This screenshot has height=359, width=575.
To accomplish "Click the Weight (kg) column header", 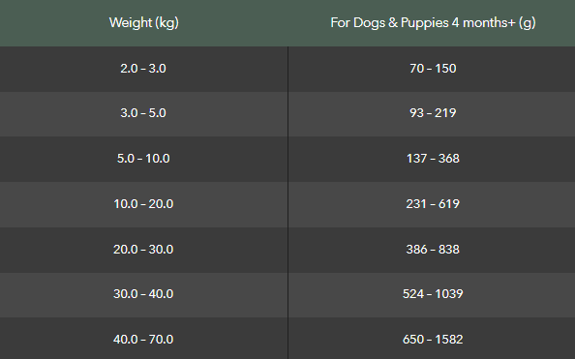I will pyautogui.click(x=143, y=22).
